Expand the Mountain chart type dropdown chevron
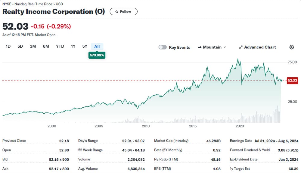The width and height of the screenshot is (301, 173). tap(225, 47)
